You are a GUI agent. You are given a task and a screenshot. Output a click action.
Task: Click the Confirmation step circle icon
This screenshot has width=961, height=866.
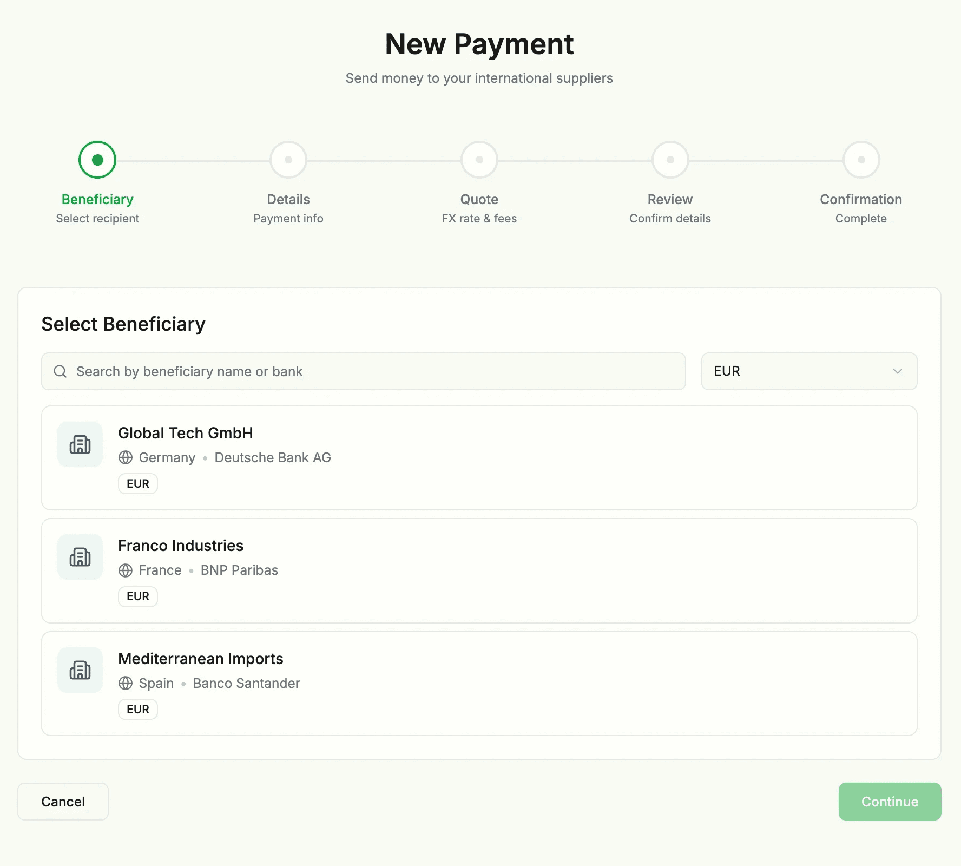pyautogui.click(x=861, y=159)
